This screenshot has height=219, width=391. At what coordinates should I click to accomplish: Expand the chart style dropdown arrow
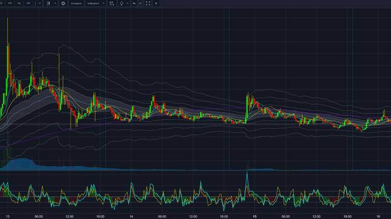55,4
